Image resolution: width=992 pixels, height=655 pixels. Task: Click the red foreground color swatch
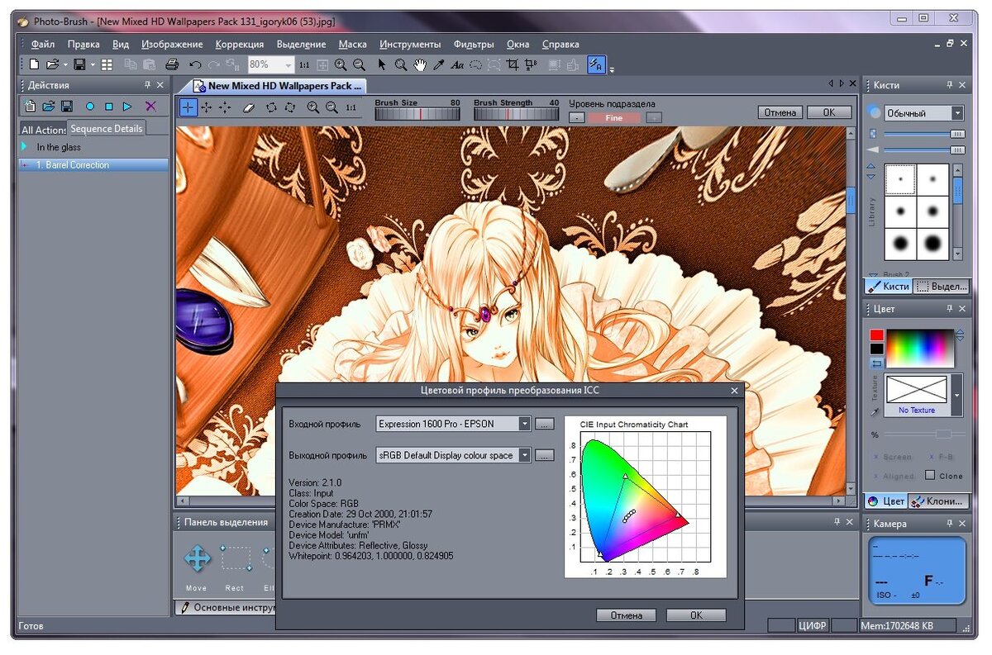tap(876, 335)
